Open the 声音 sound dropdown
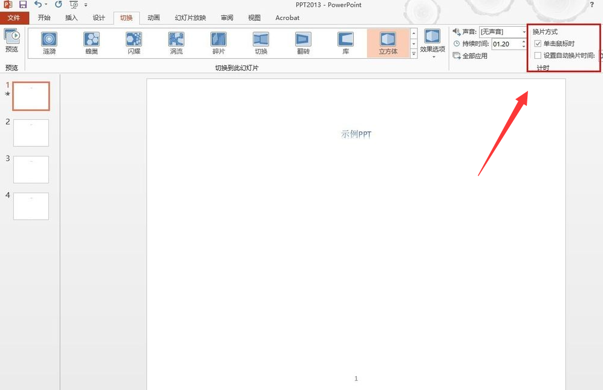603x390 pixels. pos(524,32)
